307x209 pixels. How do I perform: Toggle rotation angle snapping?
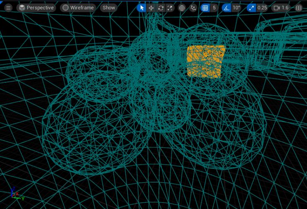point(226,7)
